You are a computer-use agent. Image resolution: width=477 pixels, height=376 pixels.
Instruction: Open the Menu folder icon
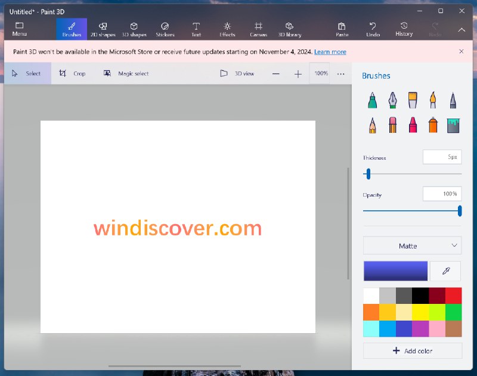tap(20, 25)
